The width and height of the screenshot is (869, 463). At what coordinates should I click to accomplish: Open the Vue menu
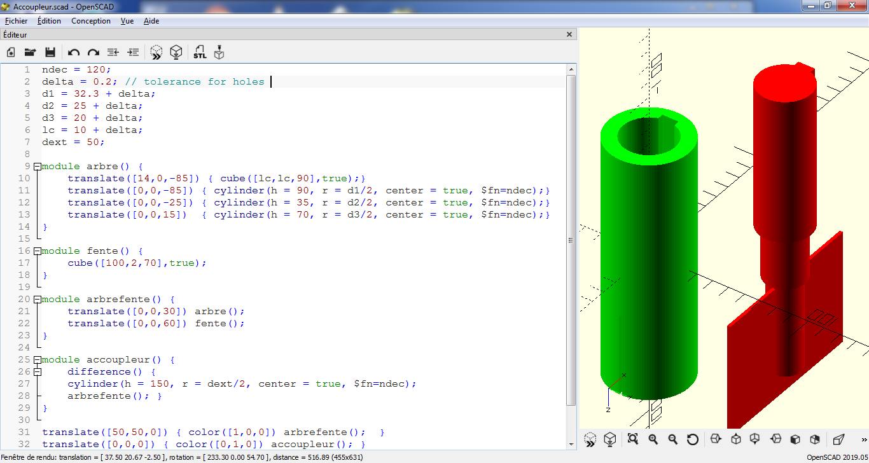pyautogui.click(x=127, y=20)
